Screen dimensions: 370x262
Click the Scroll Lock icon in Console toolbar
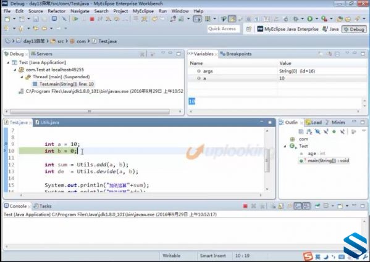[x=281, y=207]
